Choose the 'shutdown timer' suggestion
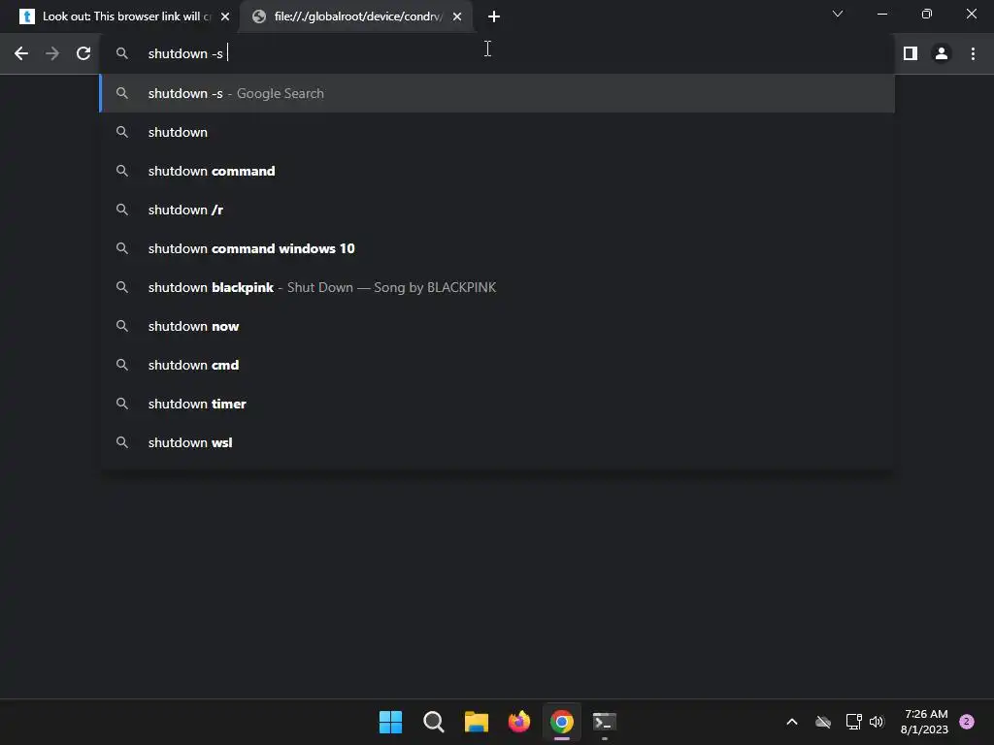 497,404
